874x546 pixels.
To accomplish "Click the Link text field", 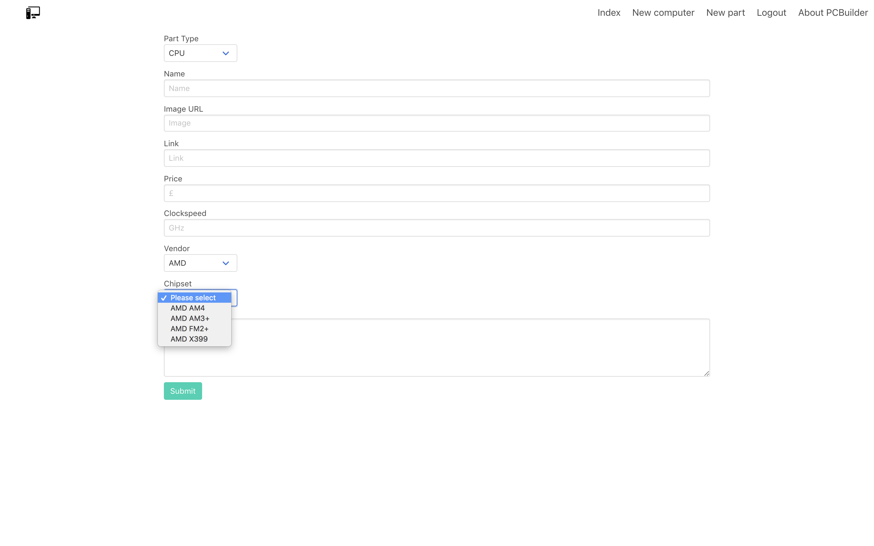I will click(437, 158).
